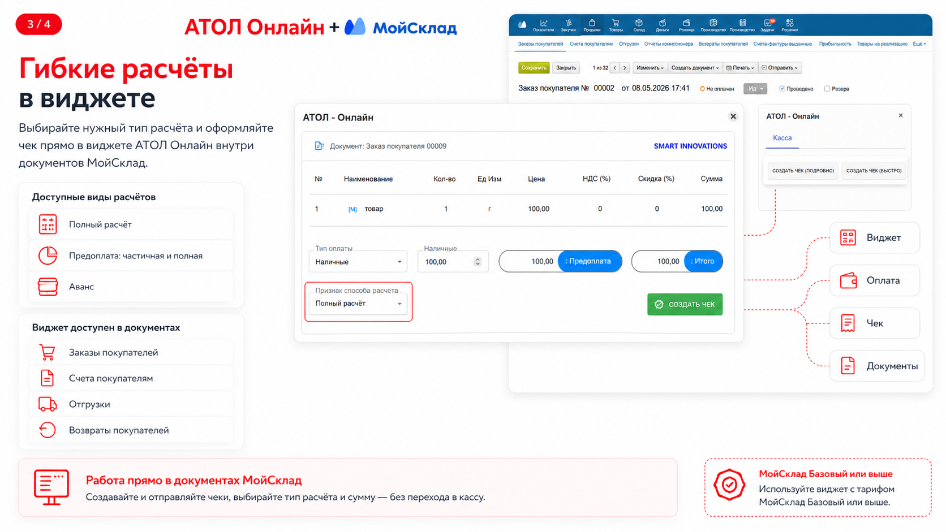The image size is (946, 532).
Task: Click the truck icon beside Отгрузки in the list
Action: 48,404
